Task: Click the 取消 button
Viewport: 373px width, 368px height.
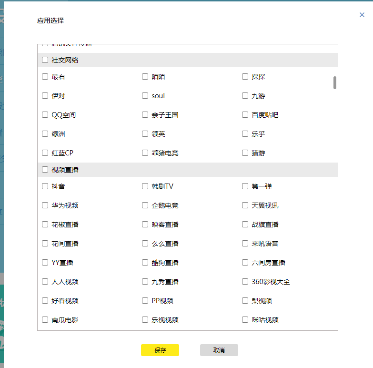Action: click(219, 350)
